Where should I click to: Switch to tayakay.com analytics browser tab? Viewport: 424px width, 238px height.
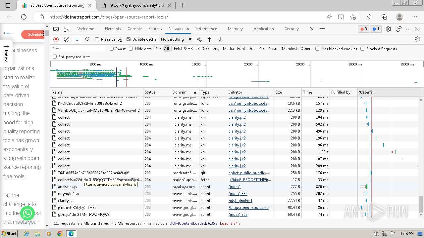(x=136, y=5)
